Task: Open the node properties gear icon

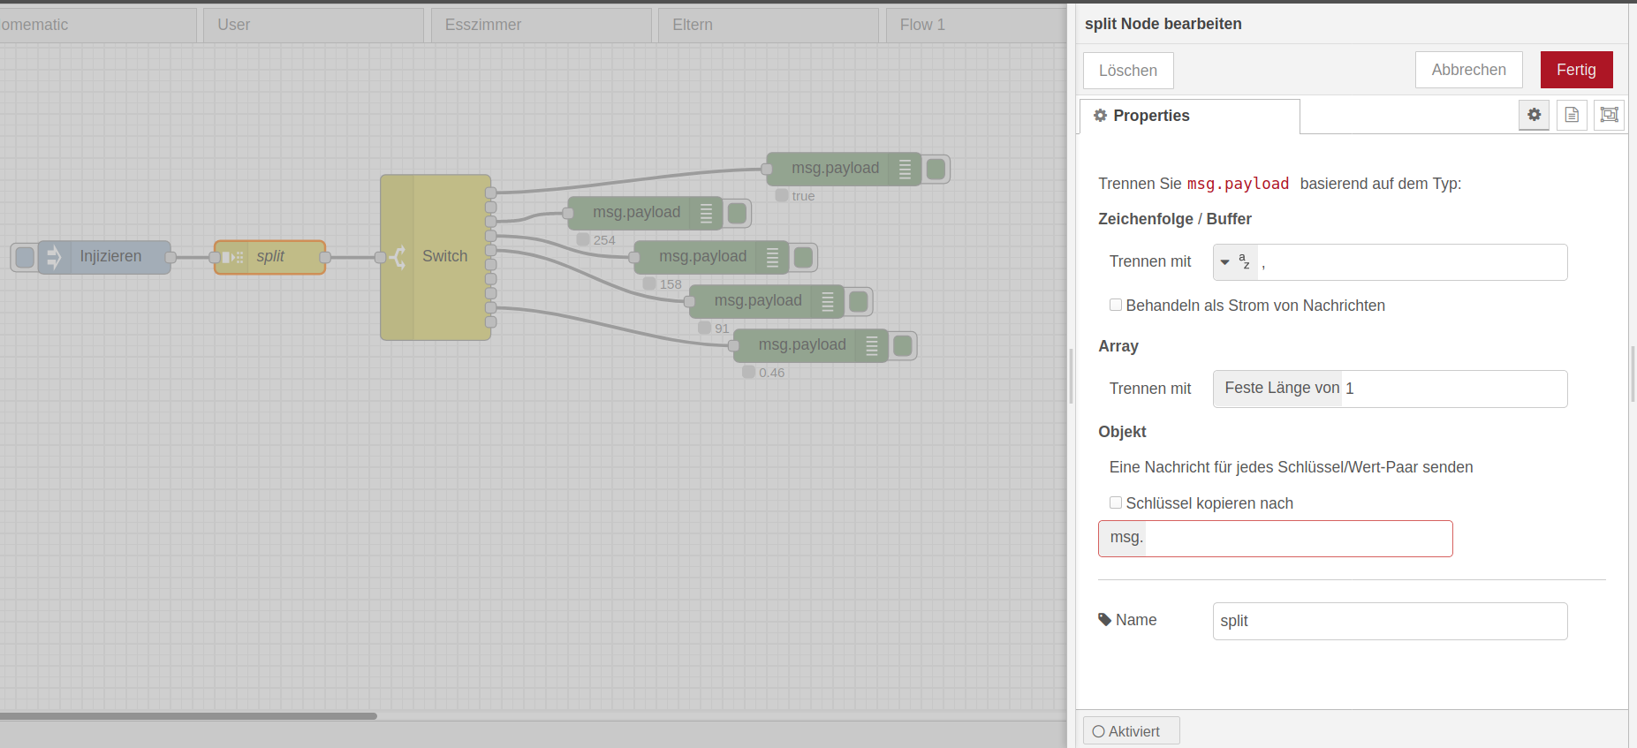Action: (1534, 115)
